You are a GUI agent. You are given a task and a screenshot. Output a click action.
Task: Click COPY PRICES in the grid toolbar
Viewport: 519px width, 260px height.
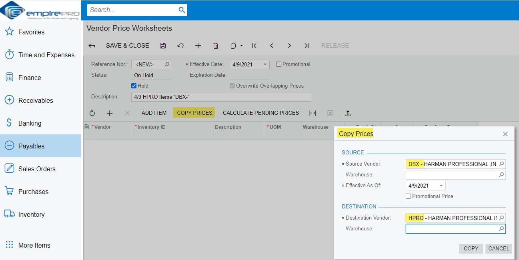tap(194, 113)
